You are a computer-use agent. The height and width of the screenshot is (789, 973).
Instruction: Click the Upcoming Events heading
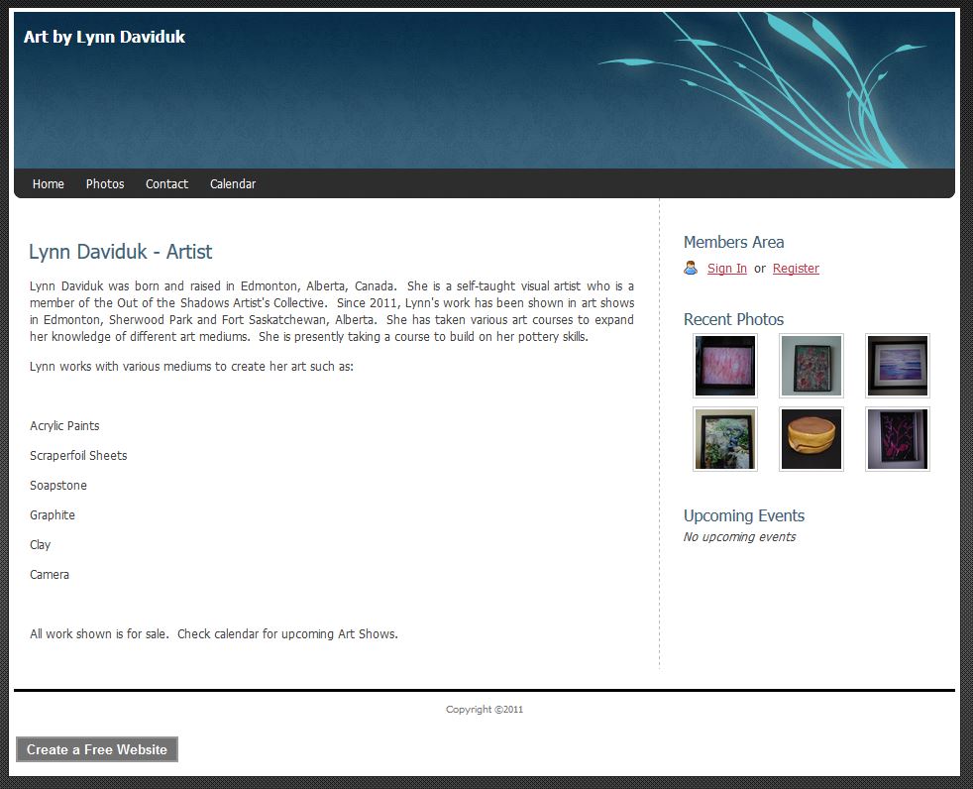743,515
